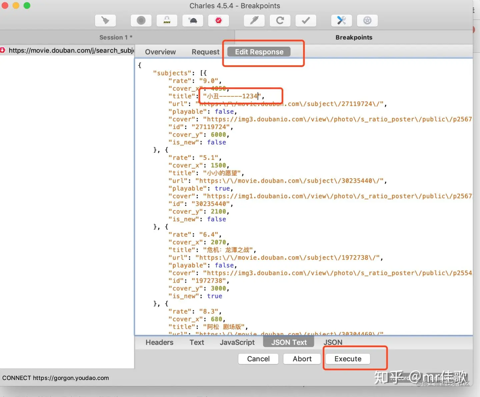The height and width of the screenshot is (397, 480).
Task: Click the rate value "6.4"
Action: (209, 235)
